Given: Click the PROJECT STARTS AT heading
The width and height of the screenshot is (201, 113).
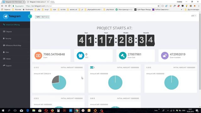Looking at the screenshot, I should tap(114, 28).
